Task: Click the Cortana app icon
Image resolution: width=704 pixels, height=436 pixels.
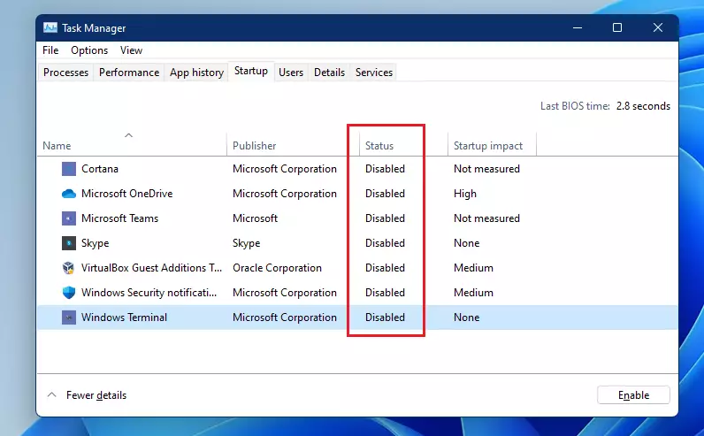Action: click(69, 169)
